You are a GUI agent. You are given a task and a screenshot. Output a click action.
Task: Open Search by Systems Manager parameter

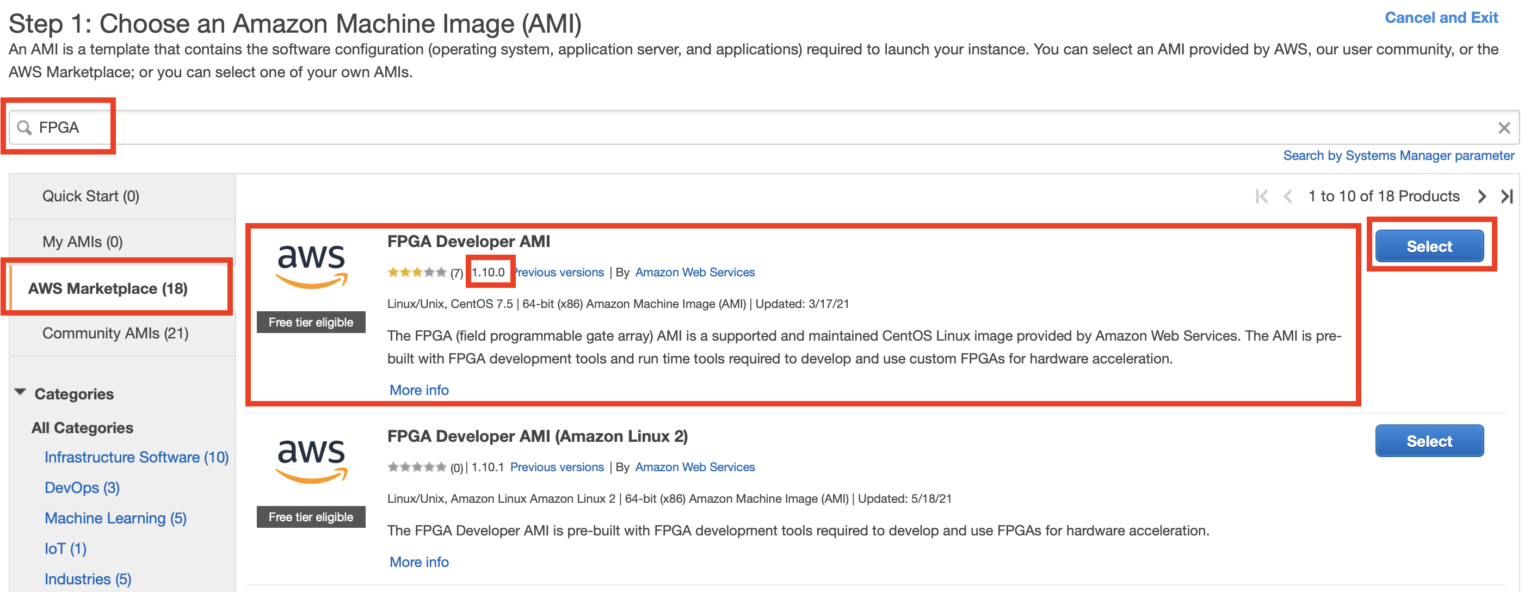tap(1399, 156)
